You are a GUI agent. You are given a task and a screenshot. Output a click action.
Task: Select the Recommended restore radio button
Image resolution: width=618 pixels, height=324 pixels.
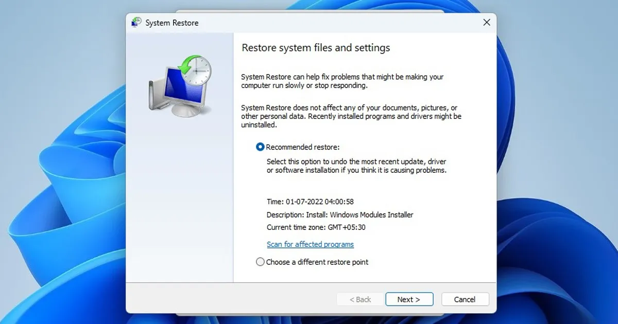260,147
